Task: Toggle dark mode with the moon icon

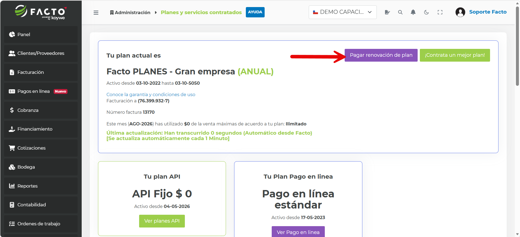Action: (x=426, y=12)
